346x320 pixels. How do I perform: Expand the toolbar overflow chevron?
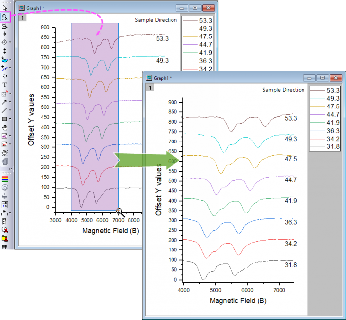pos(10,169)
